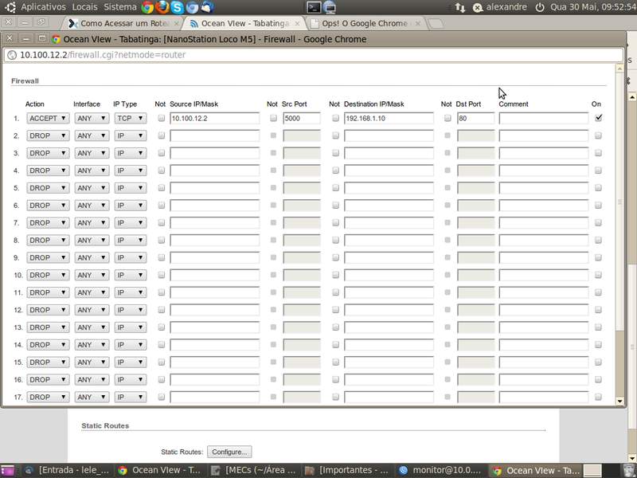Click the clock 'Qua 30 Mai, 09:52:54'
637x478 pixels.
click(593, 7)
